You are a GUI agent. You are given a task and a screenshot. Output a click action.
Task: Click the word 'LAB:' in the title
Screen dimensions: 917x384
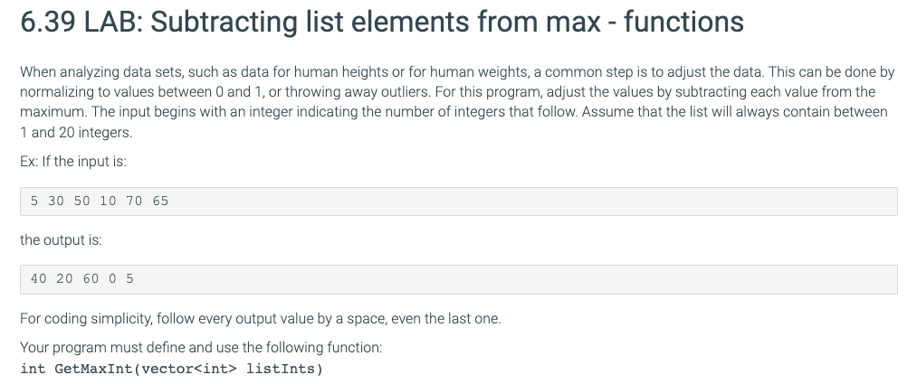[113, 23]
